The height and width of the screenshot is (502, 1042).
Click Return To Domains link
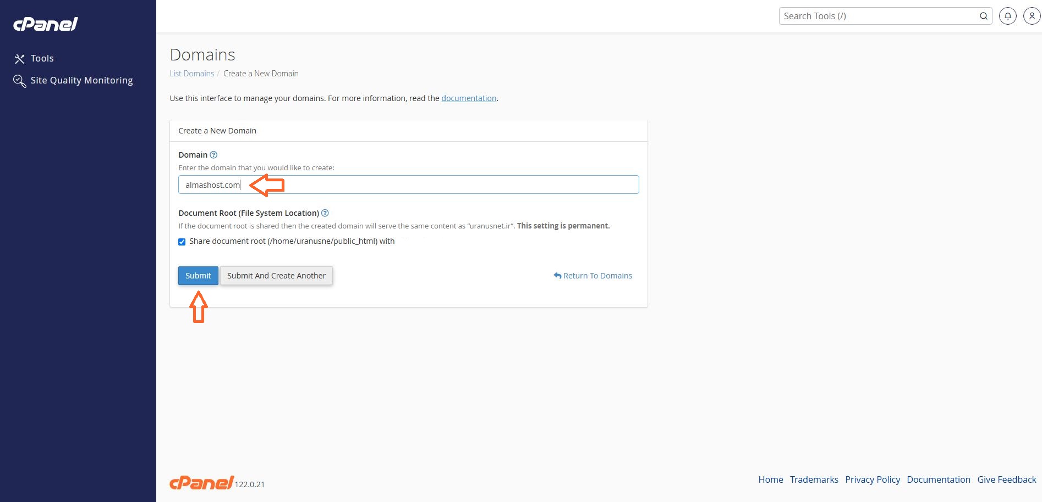593,276
